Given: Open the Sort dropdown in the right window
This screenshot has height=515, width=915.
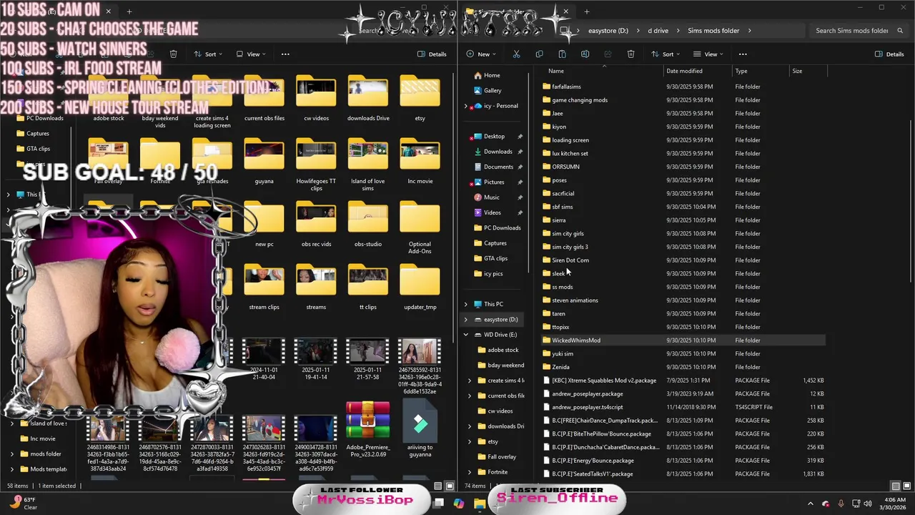Looking at the screenshot, I should [666, 54].
